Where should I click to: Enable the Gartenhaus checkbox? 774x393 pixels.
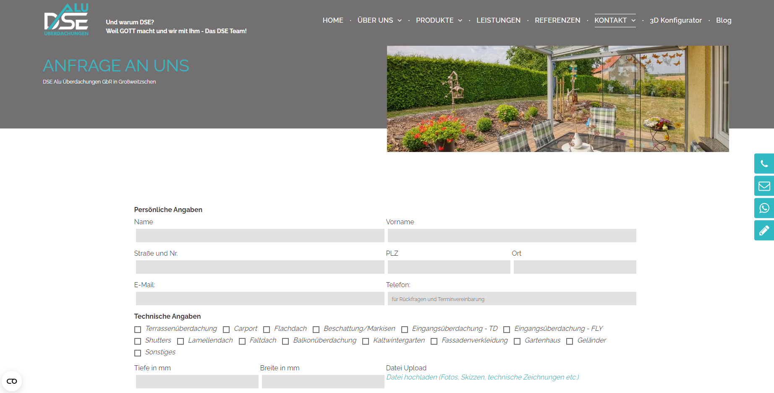point(517,341)
